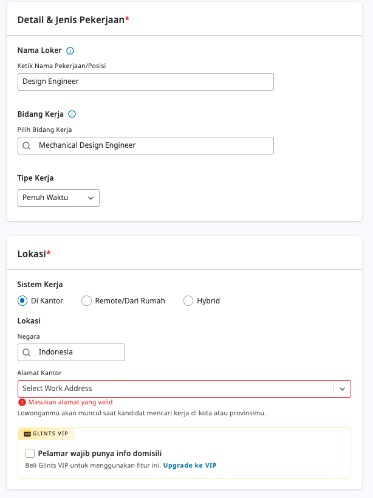Click the 'Beli Glints VIP untuk menggunakan' text

[x=94, y=465]
